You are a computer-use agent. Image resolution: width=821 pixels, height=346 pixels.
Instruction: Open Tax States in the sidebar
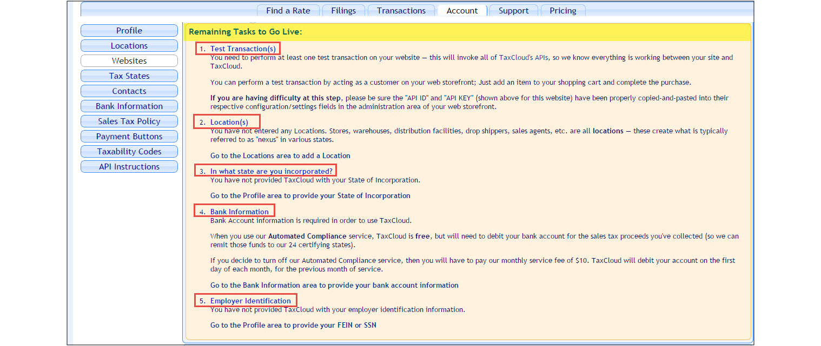[x=129, y=76]
